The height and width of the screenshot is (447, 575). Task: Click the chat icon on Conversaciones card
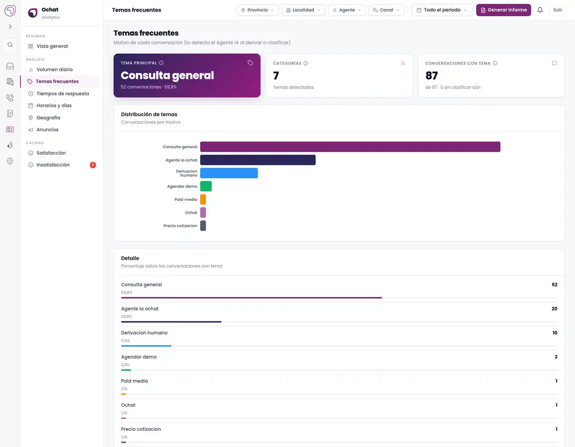pyautogui.click(x=555, y=63)
